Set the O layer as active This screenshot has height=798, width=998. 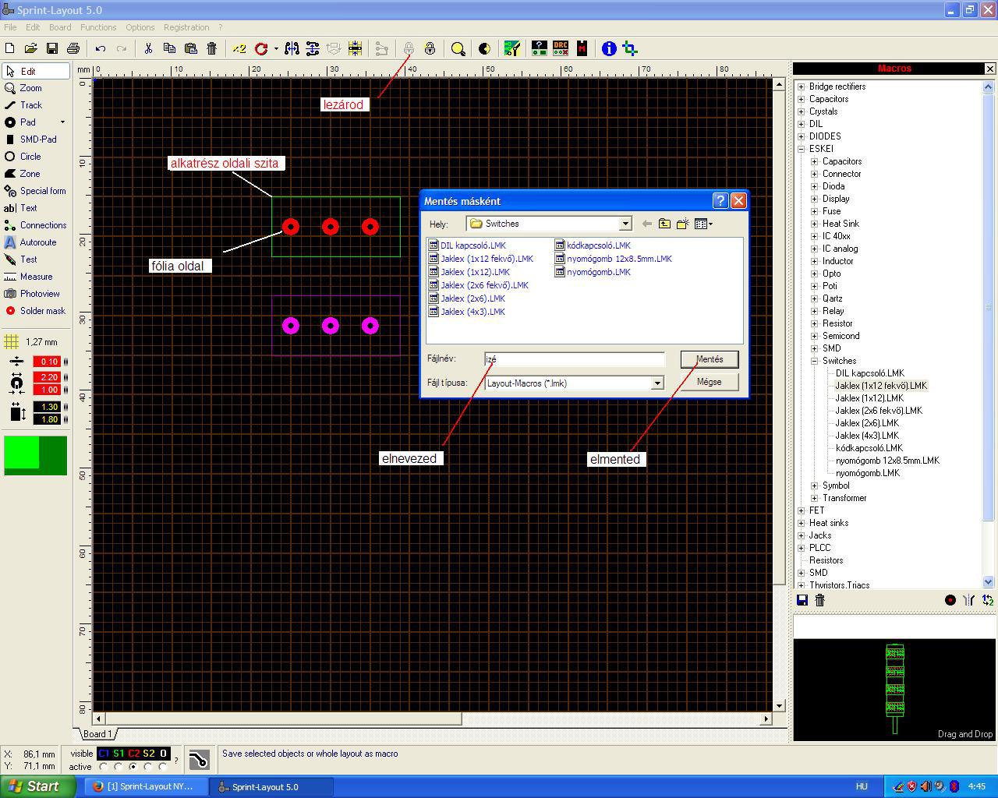point(163,767)
